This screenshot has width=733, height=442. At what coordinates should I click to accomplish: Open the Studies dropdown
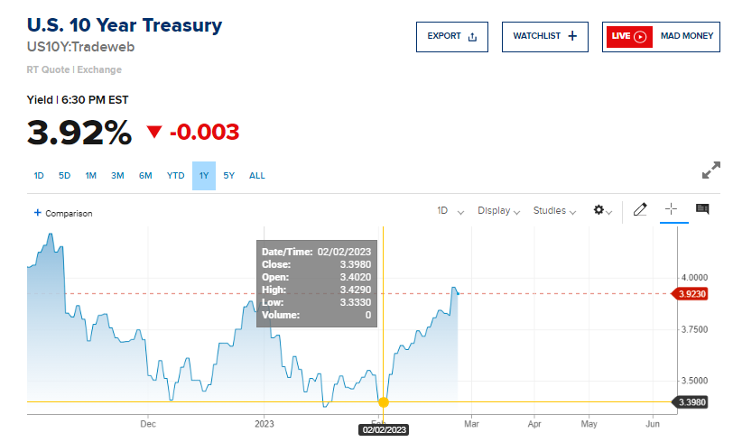(555, 210)
